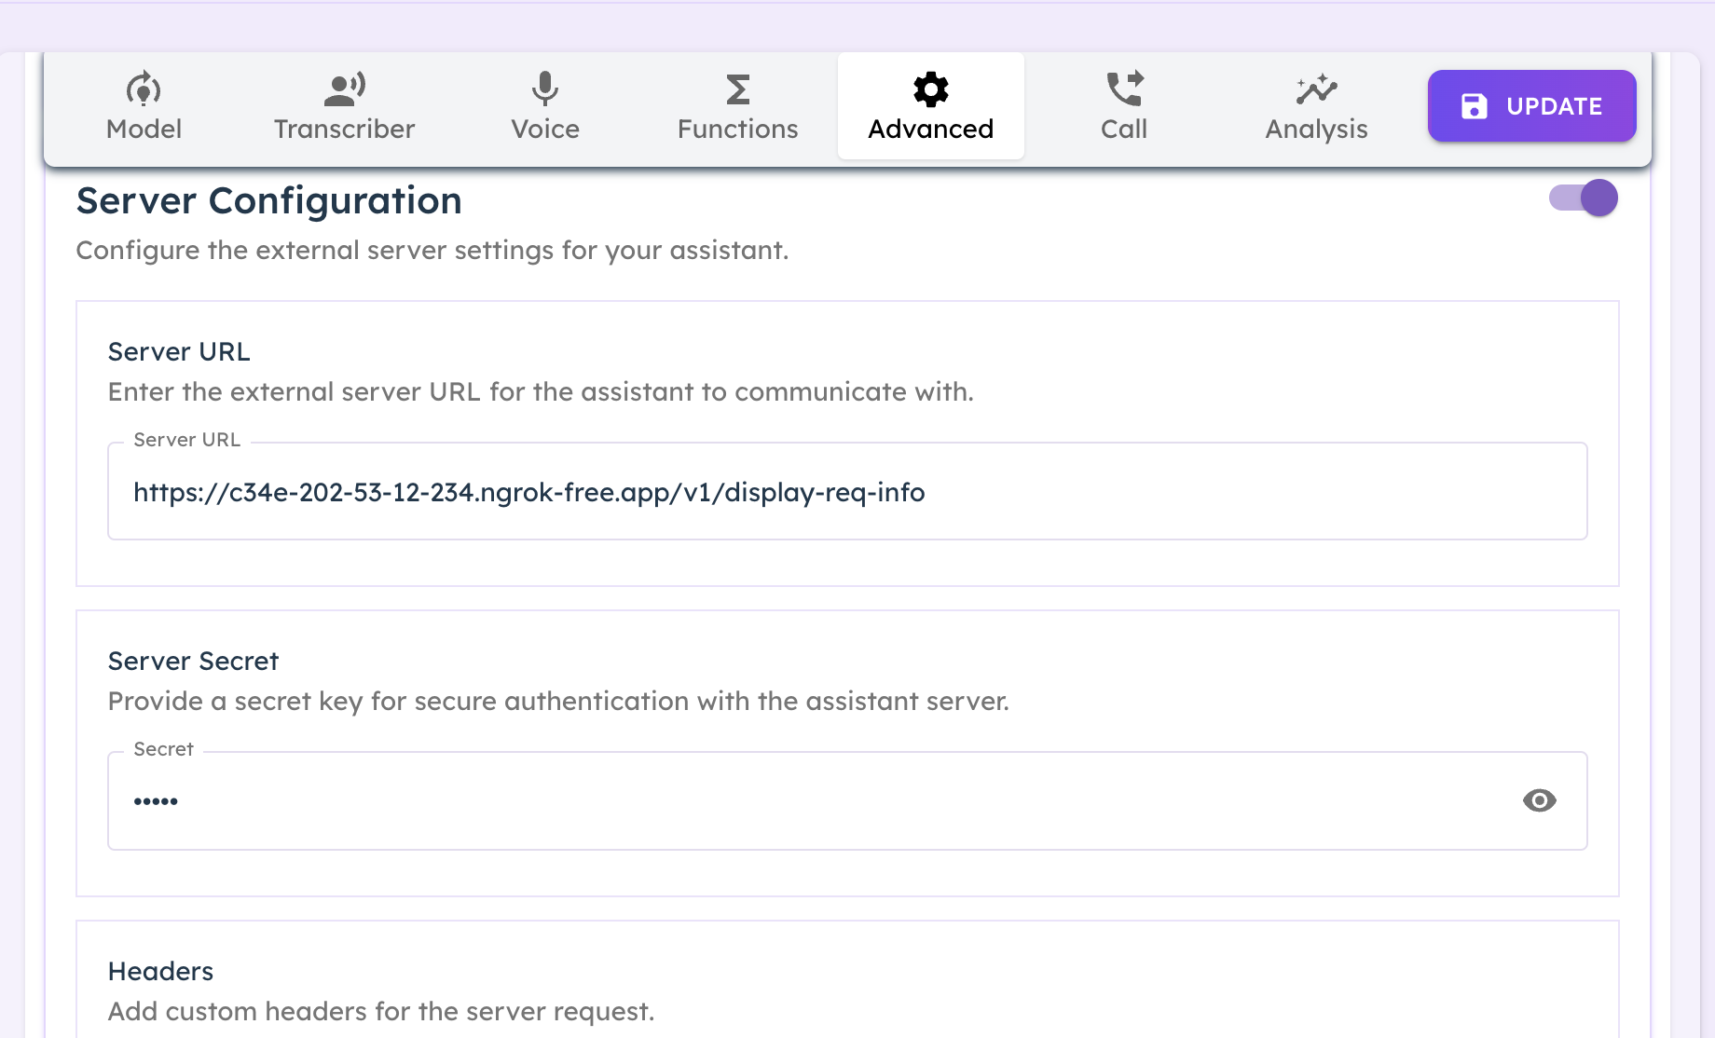Click the save disk icon in Update
Image resolution: width=1715 pixels, height=1038 pixels.
click(1474, 106)
